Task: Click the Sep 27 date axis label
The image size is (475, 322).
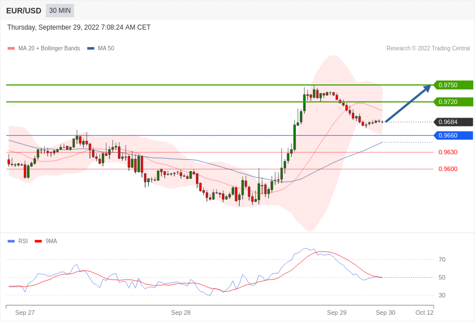Action: click(x=25, y=312)
